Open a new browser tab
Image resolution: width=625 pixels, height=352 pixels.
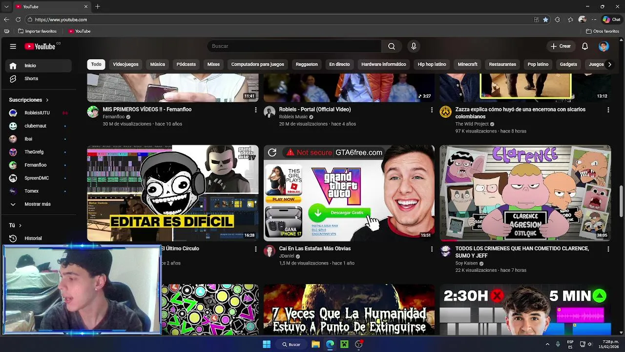tap(98, 7)
